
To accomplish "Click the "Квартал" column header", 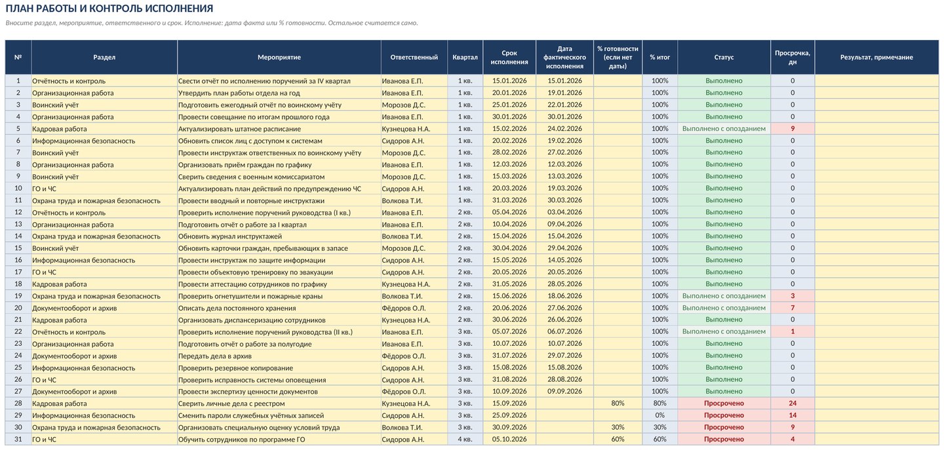I will pyautogui.click(x=465, y=58).
